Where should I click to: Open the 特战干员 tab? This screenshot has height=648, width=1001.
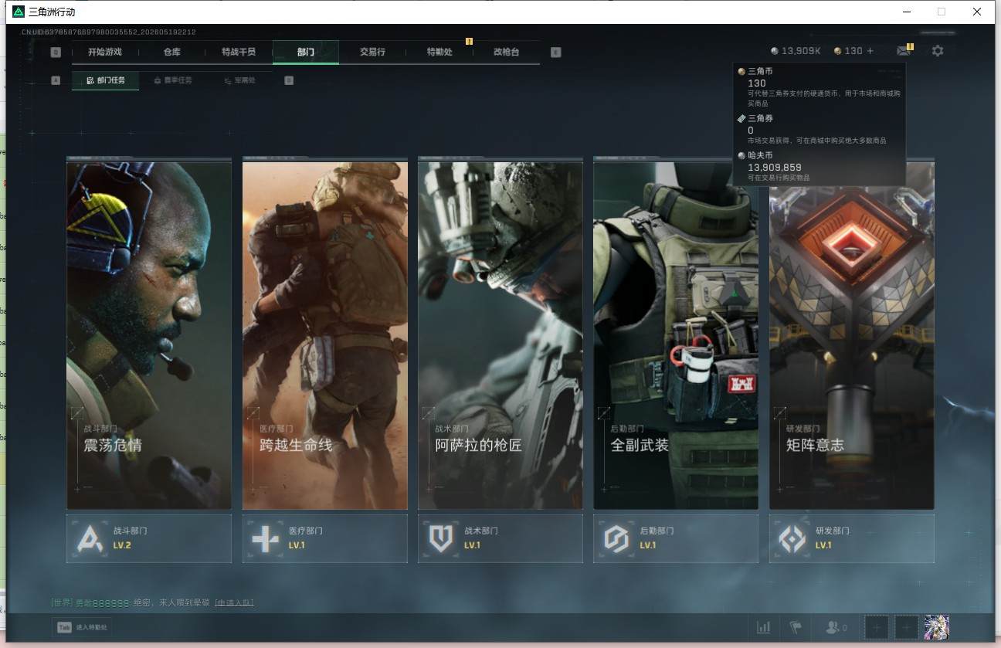point(239,52)
